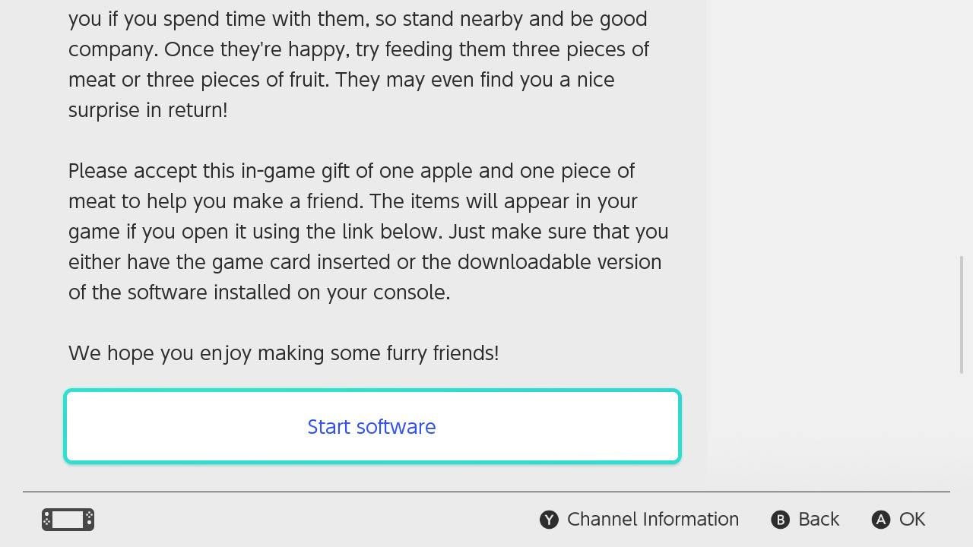Click the A button icon

point(880,520)
